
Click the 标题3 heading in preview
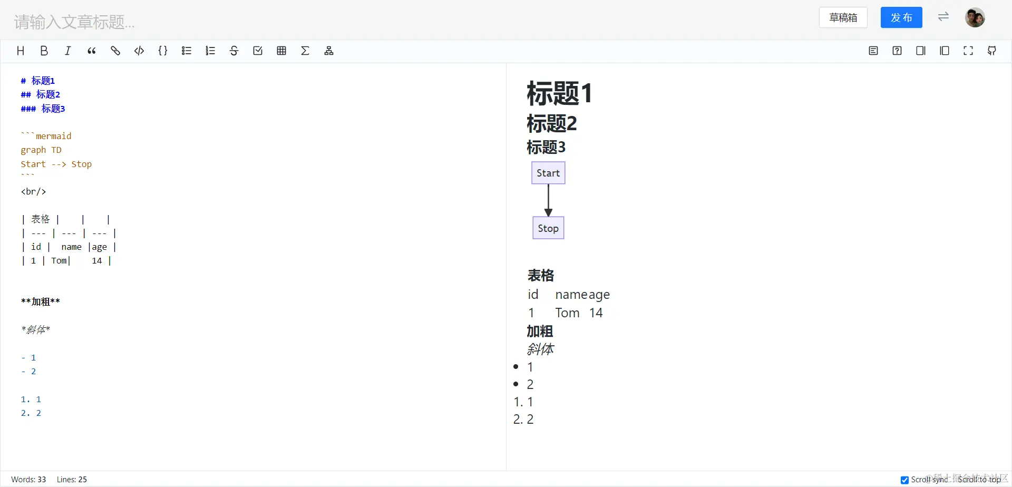coord(546,147)
